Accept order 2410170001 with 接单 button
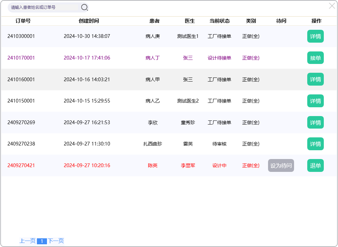Image resolution: width=338 pixels, height=247 pixels. tap(315, 58)
